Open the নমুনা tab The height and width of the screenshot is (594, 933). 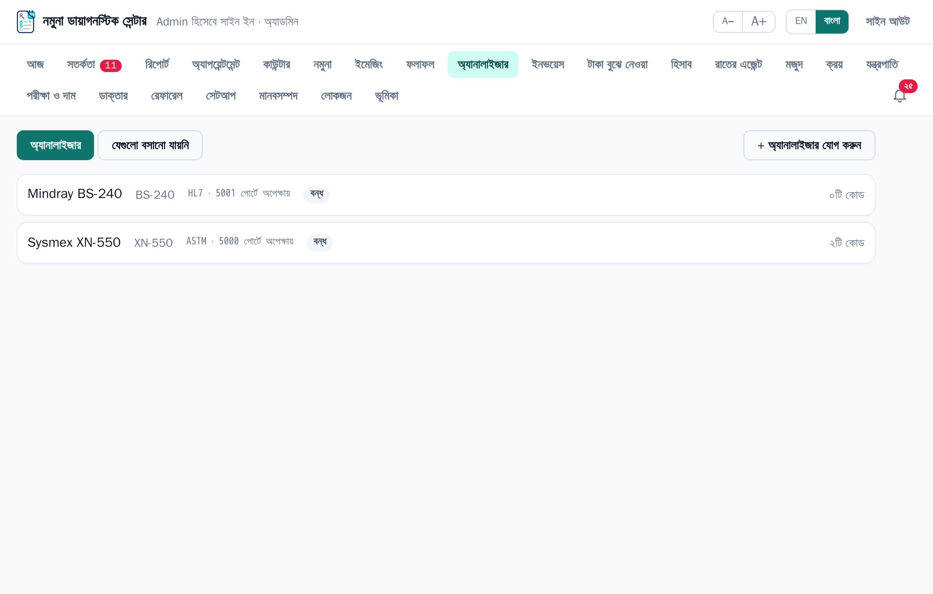tap(323, 65)
